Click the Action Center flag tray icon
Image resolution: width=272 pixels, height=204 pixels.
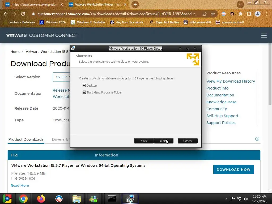click(233, 199)
